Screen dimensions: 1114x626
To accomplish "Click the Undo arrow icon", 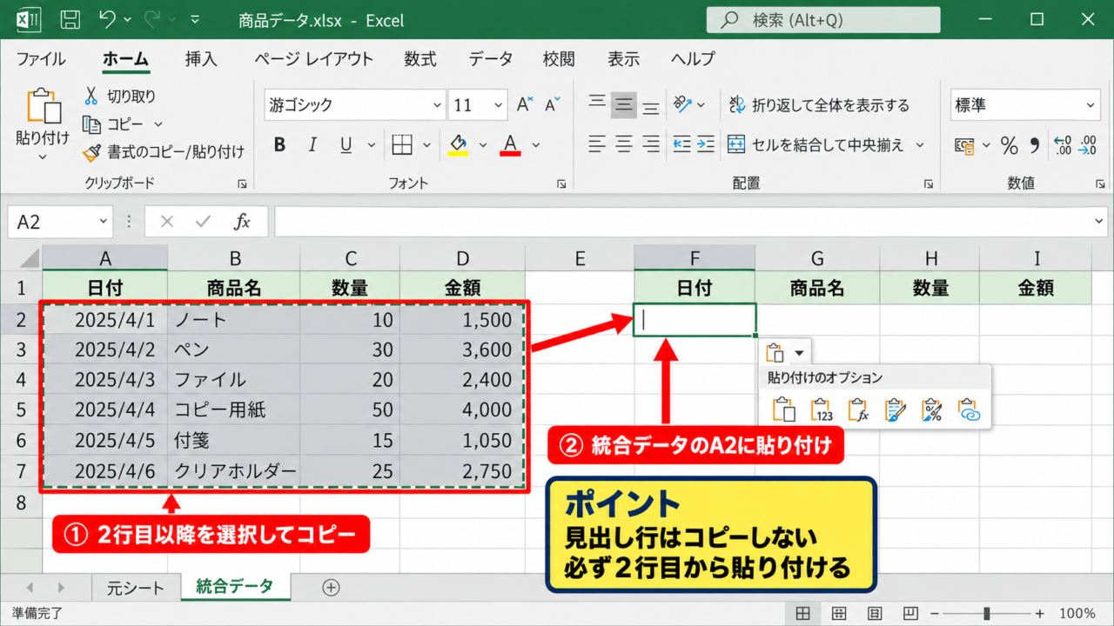I will (x=108, y=18).
